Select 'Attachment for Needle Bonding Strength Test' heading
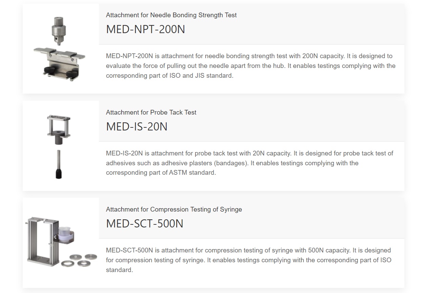Viewport: 421px width, 293px height. [x=171, y=15]
